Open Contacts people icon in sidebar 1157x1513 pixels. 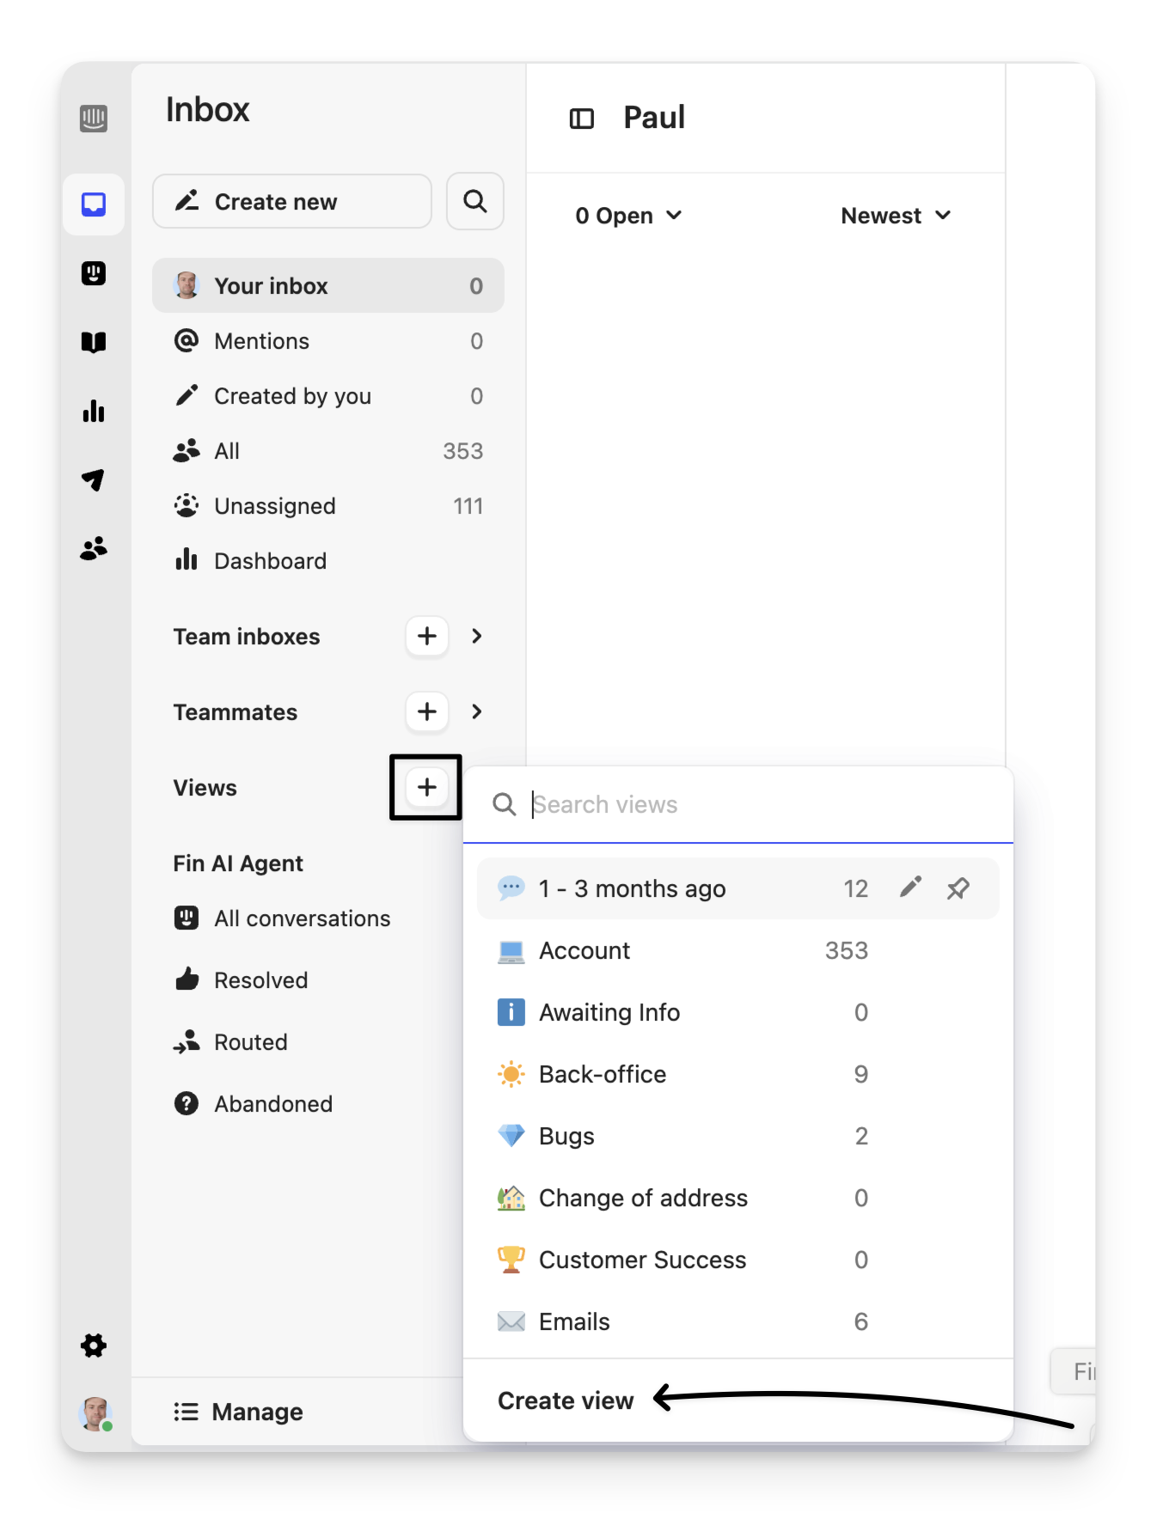click(x=93, y=548)
